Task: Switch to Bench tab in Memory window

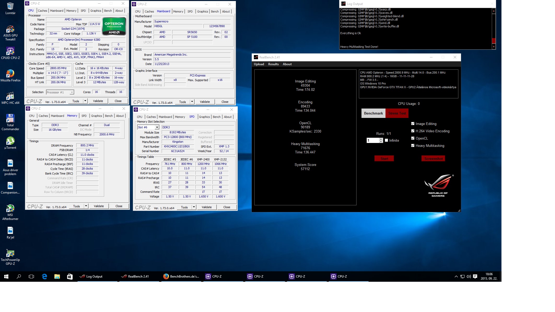Action: point(109,116)
